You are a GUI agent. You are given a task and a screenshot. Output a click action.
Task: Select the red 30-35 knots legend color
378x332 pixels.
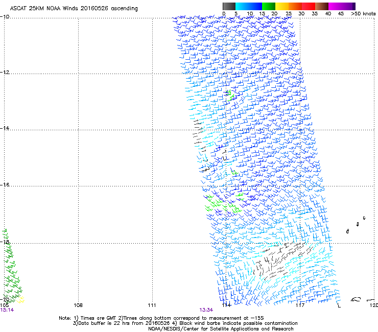click(x=308, y=6)
